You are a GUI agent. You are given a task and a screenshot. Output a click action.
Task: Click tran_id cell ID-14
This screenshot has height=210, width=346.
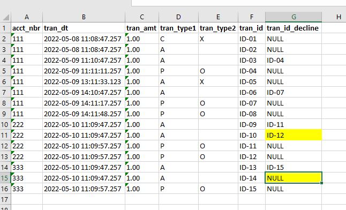click(x=252, y=178)
